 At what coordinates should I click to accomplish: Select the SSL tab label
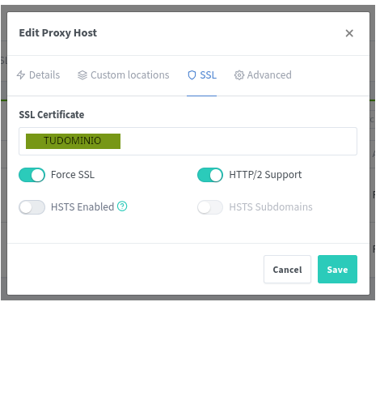208,75
